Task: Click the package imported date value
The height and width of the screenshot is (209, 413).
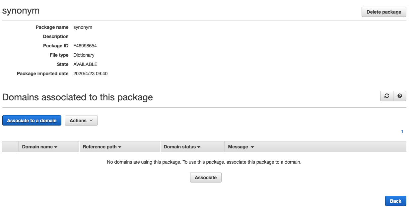Action: 90,74
